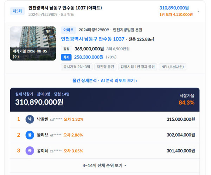
Task: Click the 감정 appraisal badge
Action: pyautogui.click(x=66, y=49)
